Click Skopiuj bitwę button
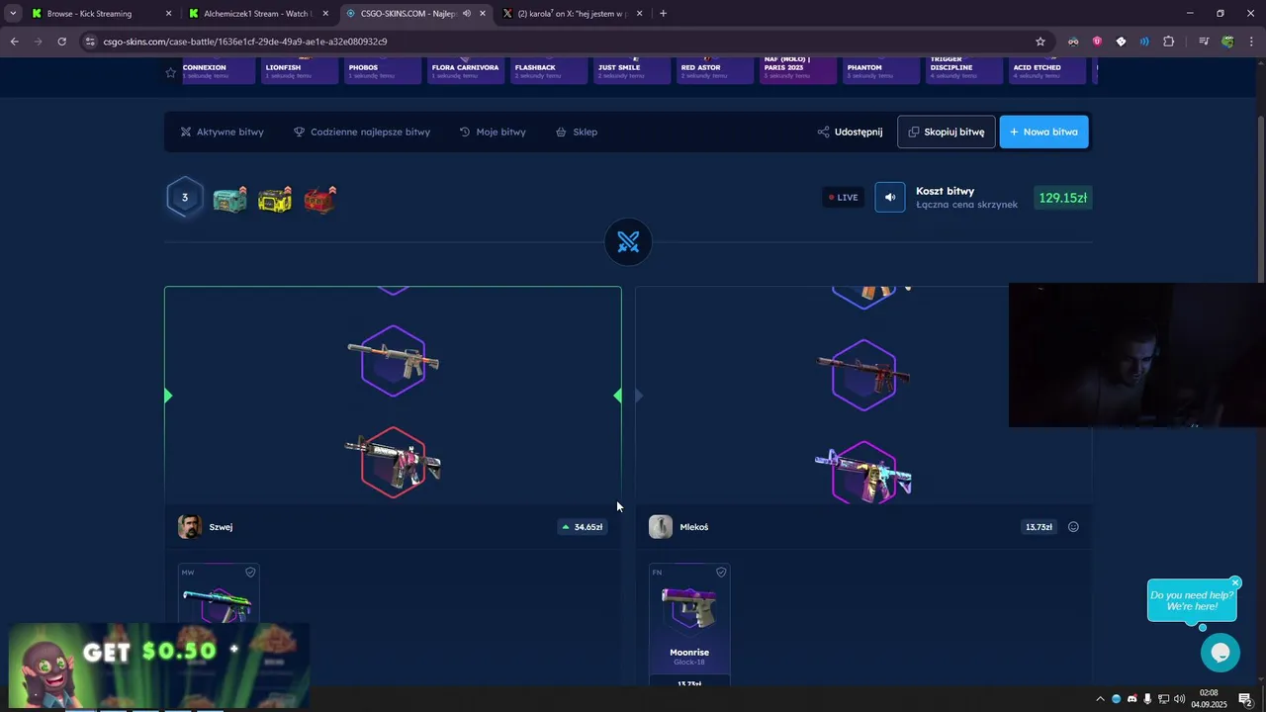The width and height of the screenshot is (1266, 712). [947, 132]
